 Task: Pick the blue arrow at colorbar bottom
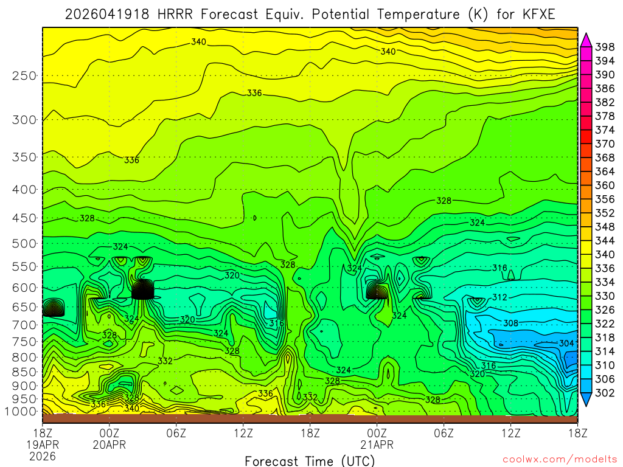[x=586, y=400]
